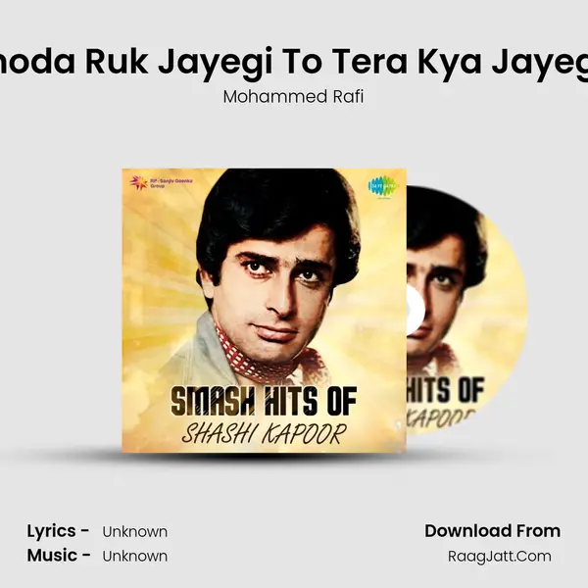
Task: Click the Mohammed Rafi artist name
Action: point(293,97)
